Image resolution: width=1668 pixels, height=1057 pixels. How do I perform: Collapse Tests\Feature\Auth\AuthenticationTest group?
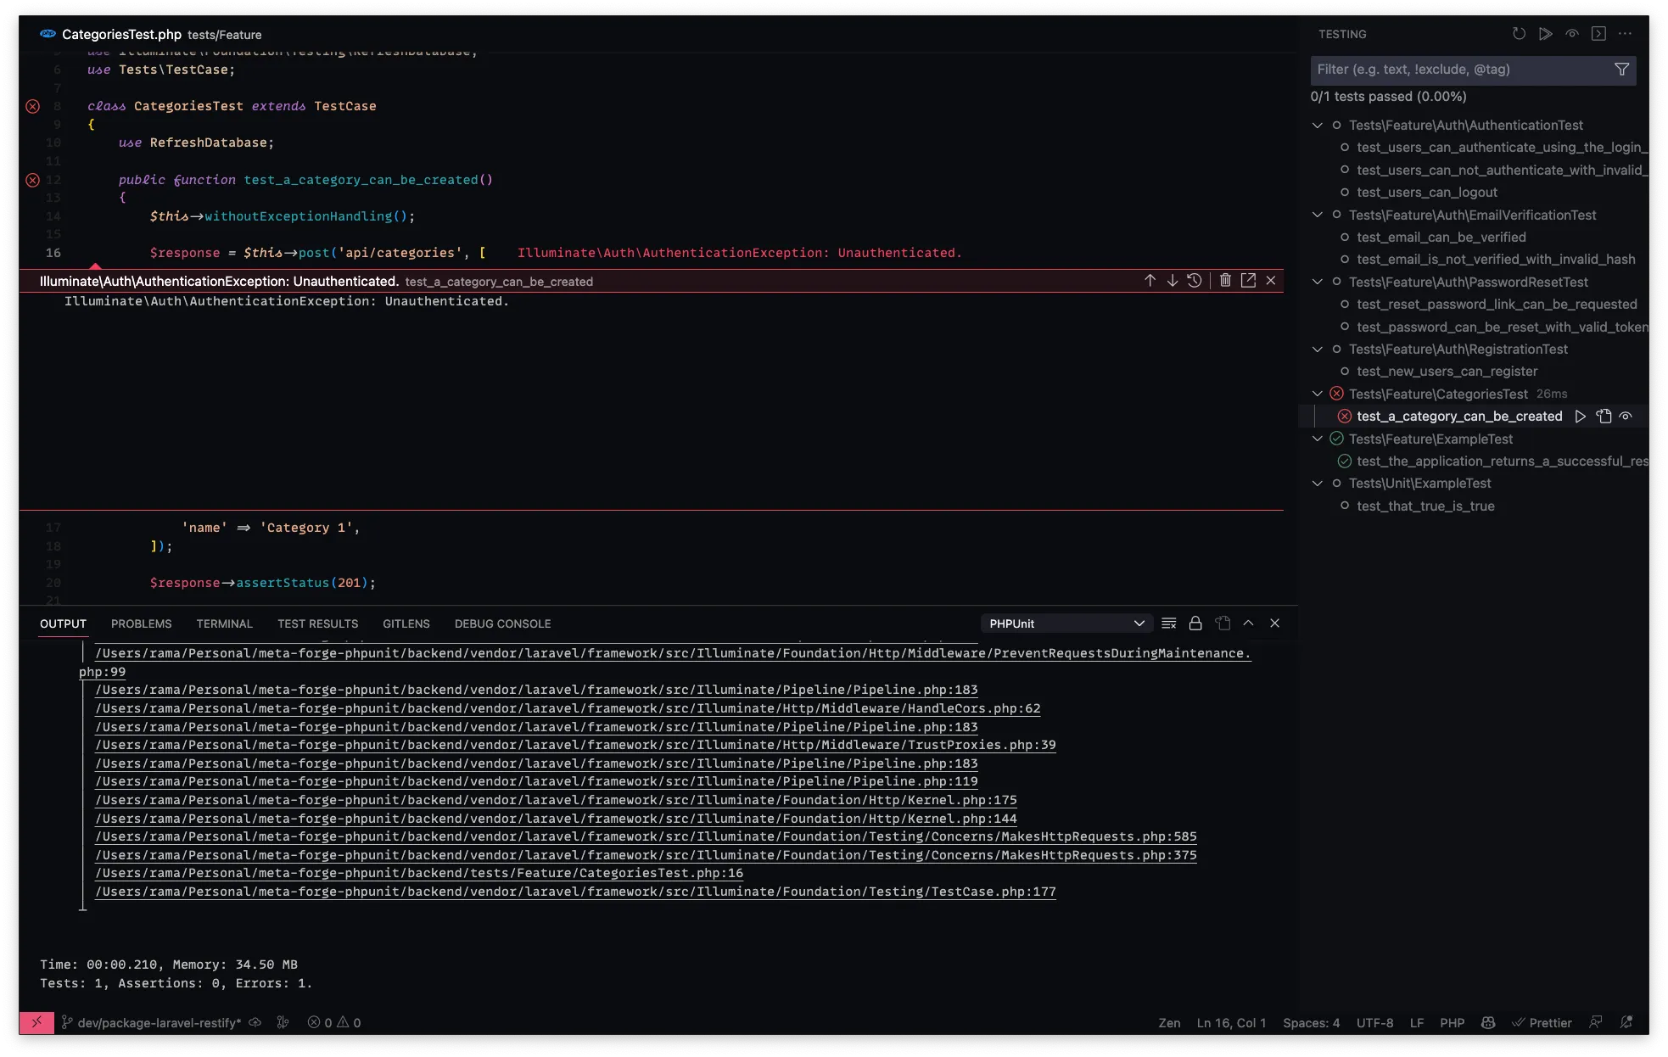click(x=1318, y=126)
